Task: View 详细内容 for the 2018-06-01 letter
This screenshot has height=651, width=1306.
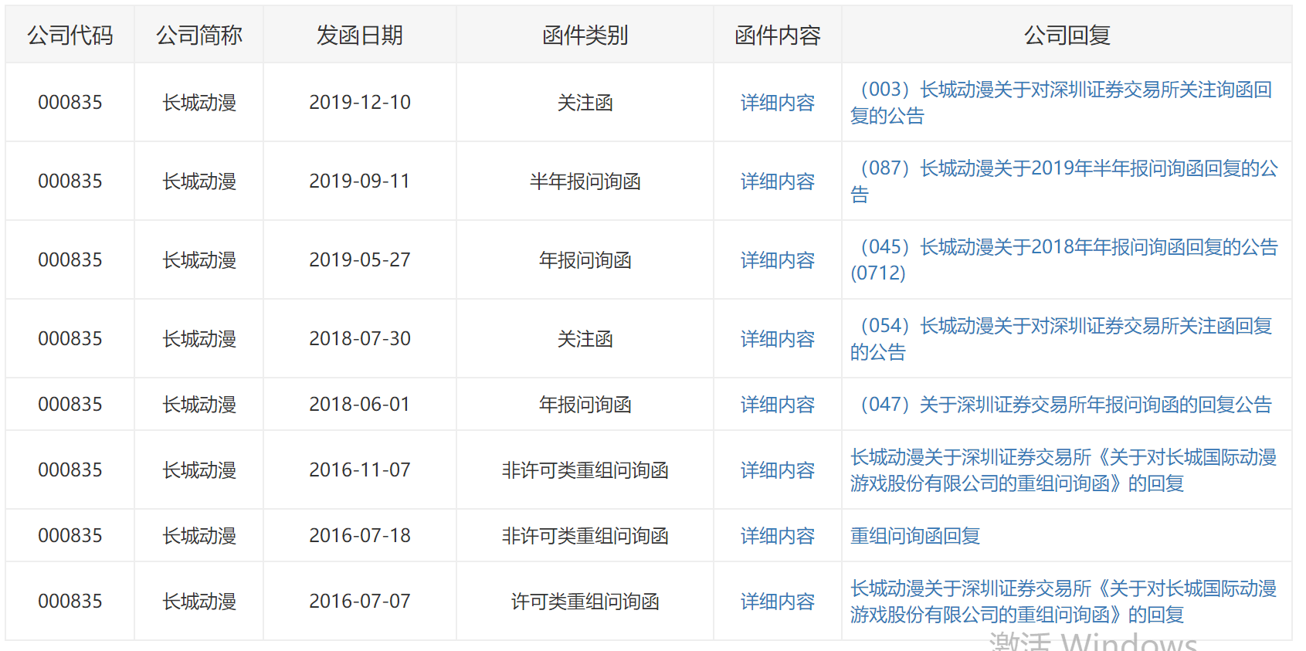Action: [x=777, y=405]
